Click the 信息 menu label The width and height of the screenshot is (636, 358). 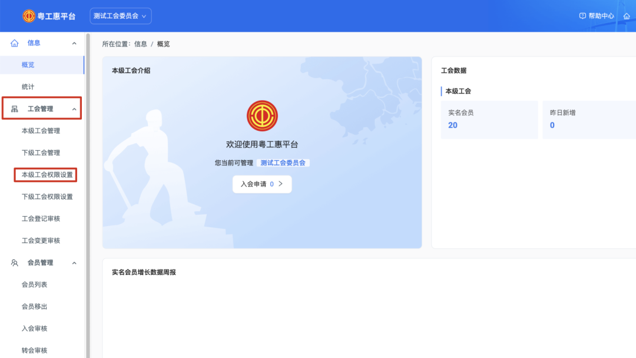[34, 43]
